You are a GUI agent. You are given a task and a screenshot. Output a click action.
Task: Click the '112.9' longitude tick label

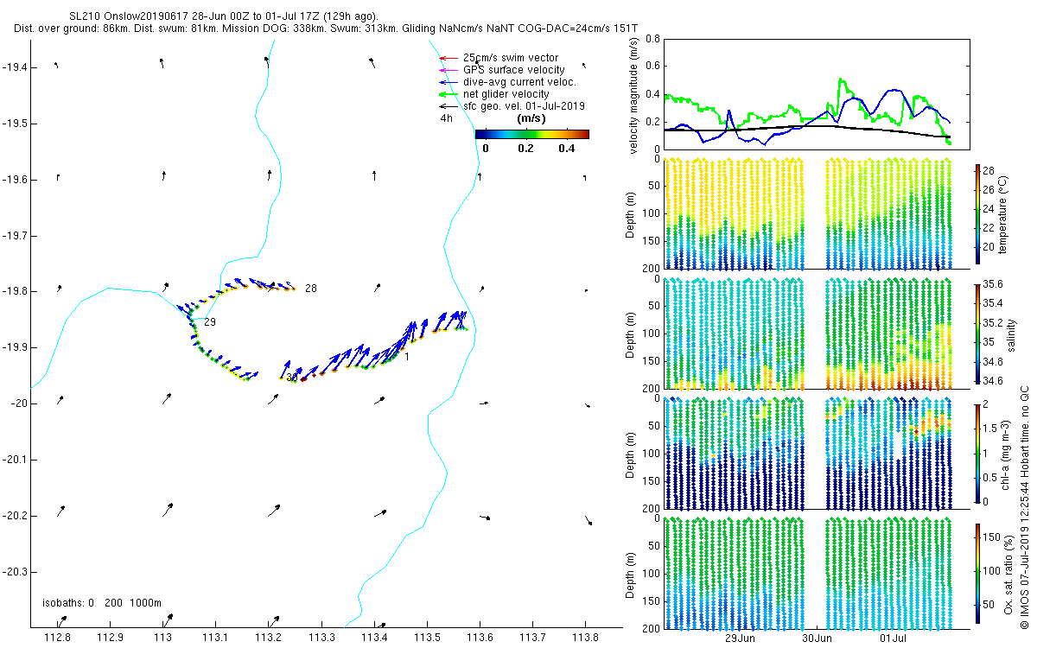pyautogui.click(x=111, y=638)
